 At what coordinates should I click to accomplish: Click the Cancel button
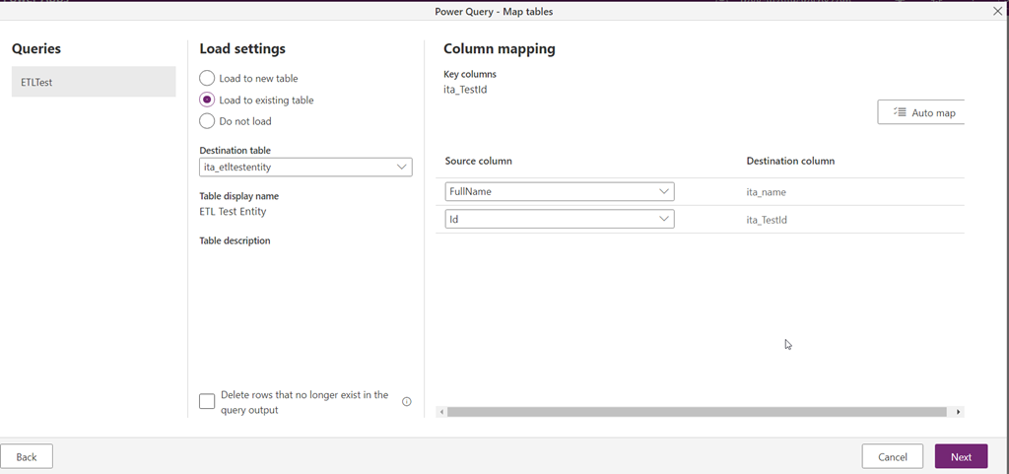click(x=893, y=456)
